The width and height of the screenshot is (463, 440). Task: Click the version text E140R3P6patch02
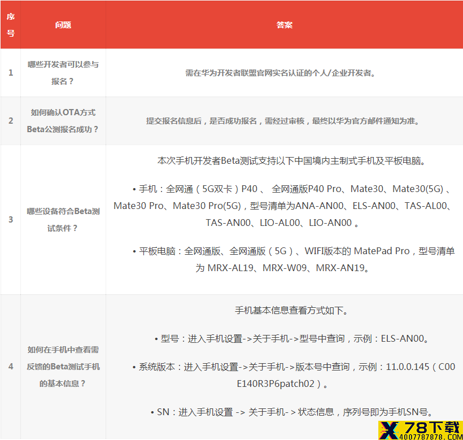[276, 384]
